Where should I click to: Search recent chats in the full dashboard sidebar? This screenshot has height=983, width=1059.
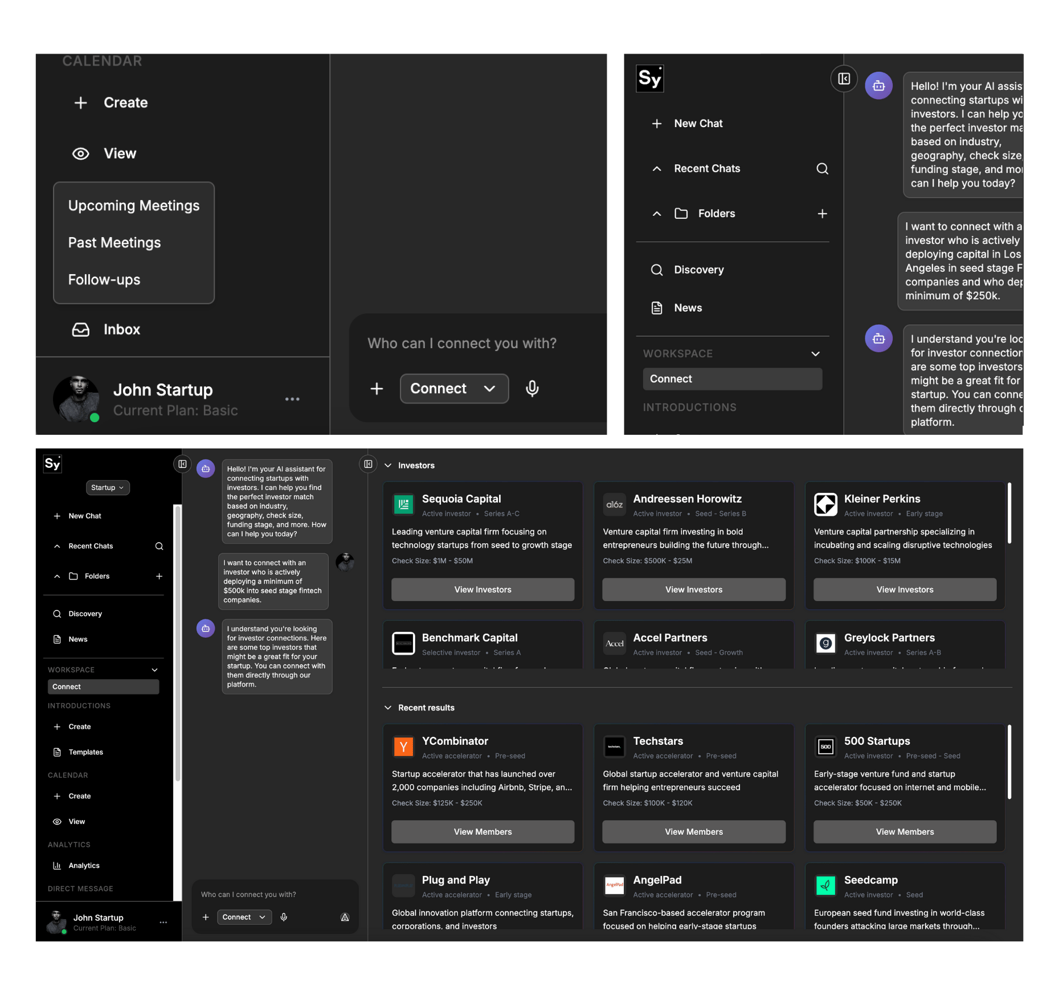(159, 546)
